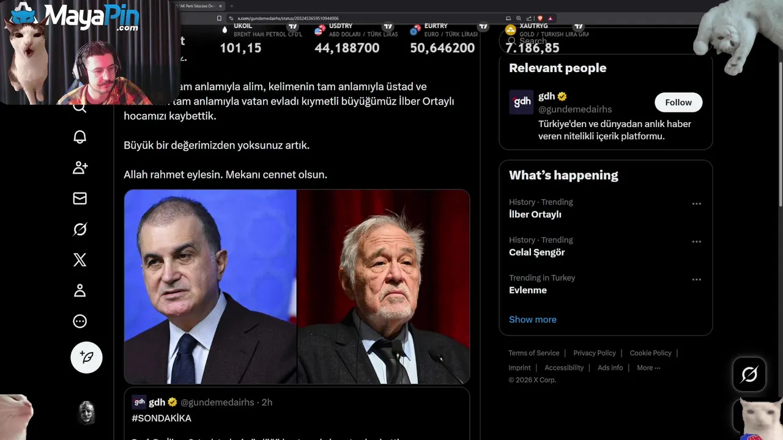Open more options for Celal Şengör trend
Viewport: 783px width, 440px height.
coord(696,242)
